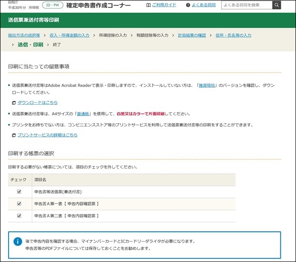Screen dimensions: 296x262
Task: Click チェック column header
Action: tap(18, 180)
